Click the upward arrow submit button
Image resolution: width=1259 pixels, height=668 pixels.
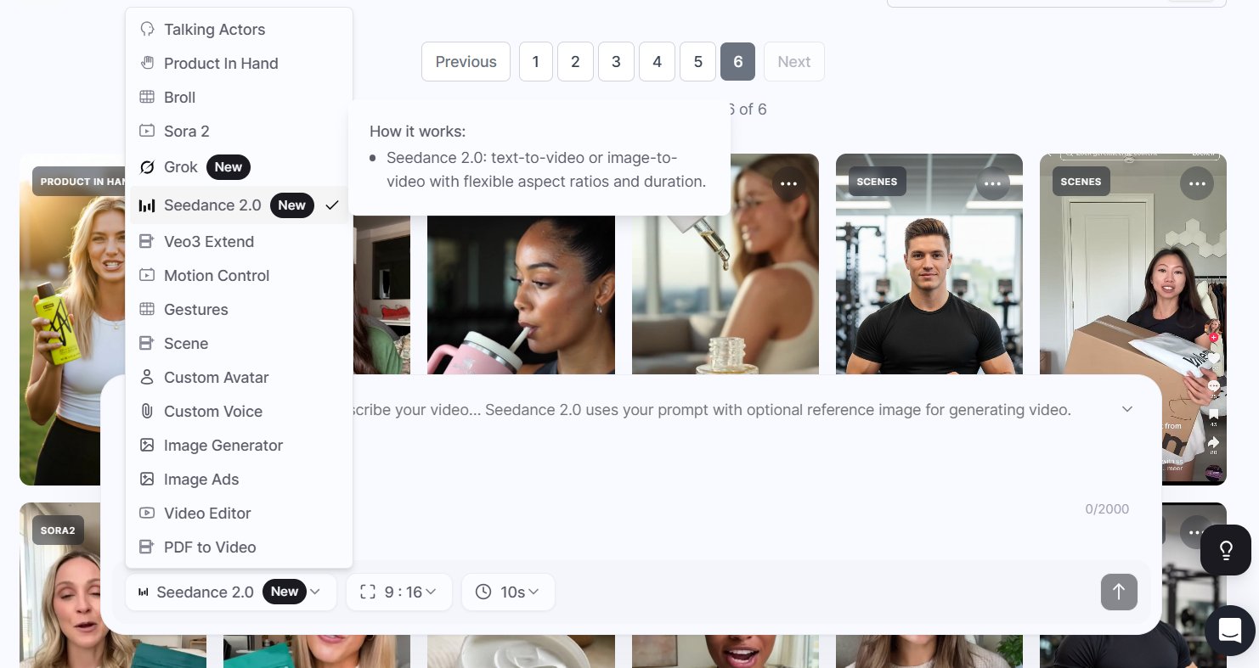(1119, 592)
